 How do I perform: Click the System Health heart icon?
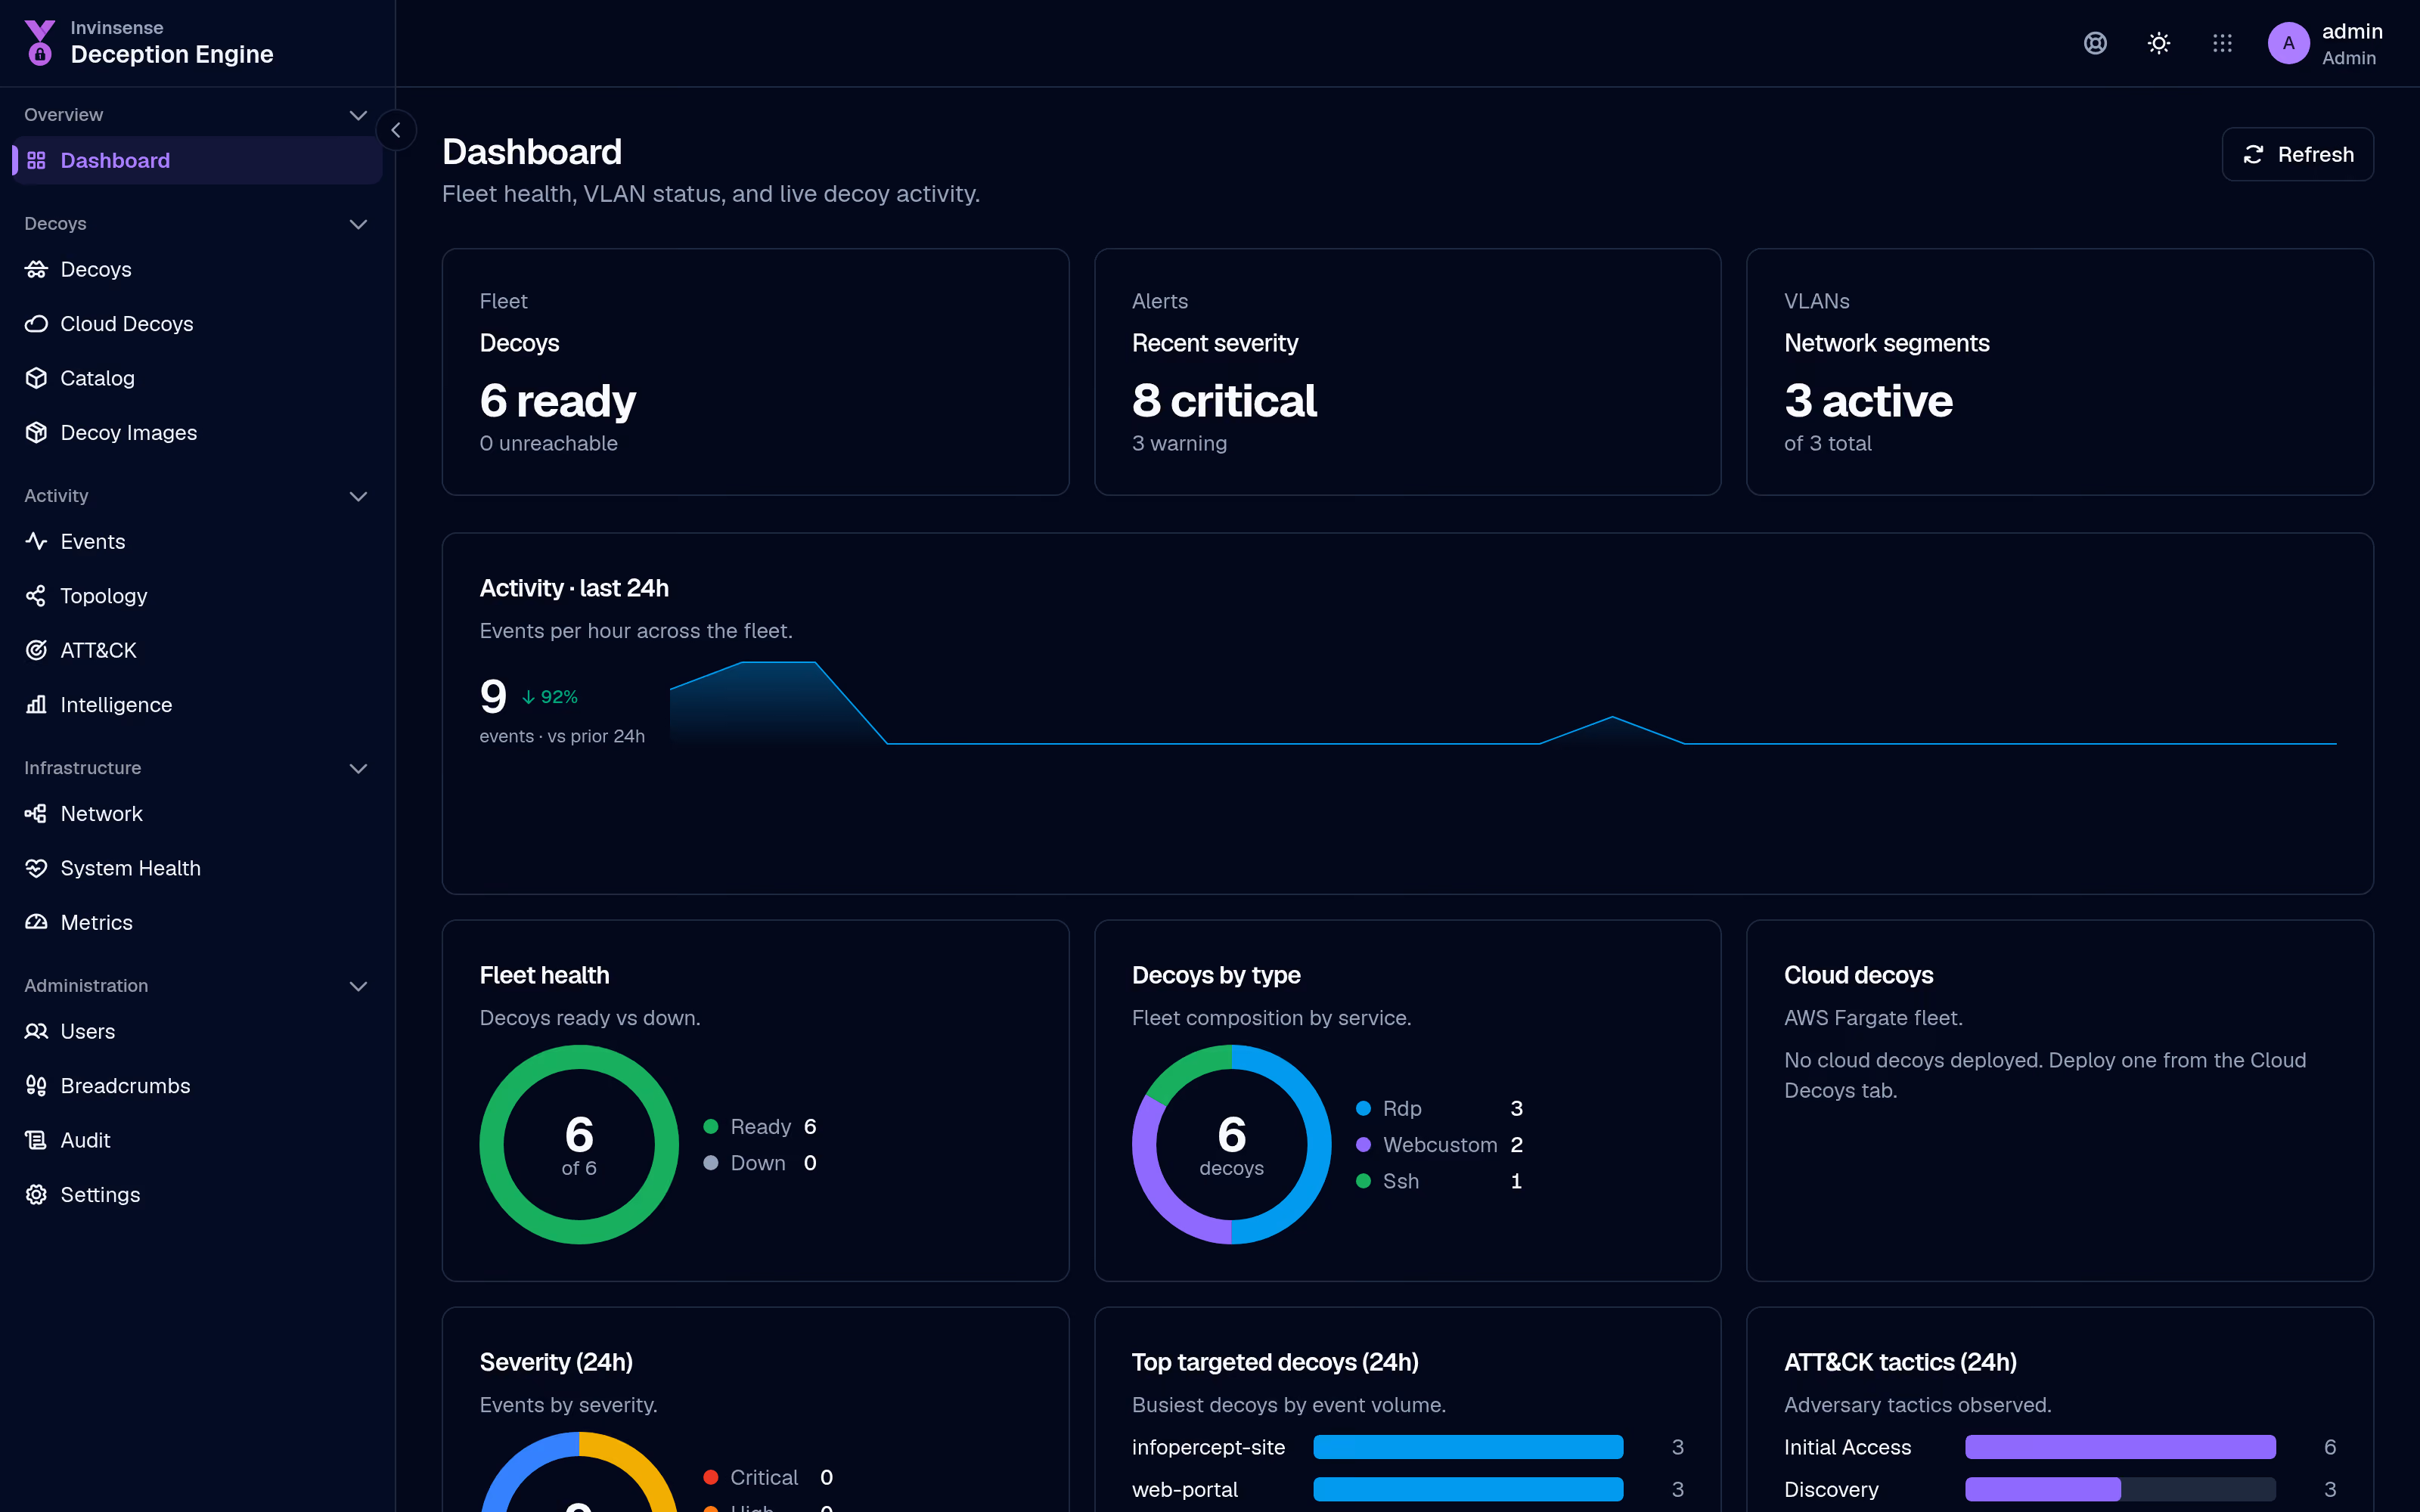point(36,868)
